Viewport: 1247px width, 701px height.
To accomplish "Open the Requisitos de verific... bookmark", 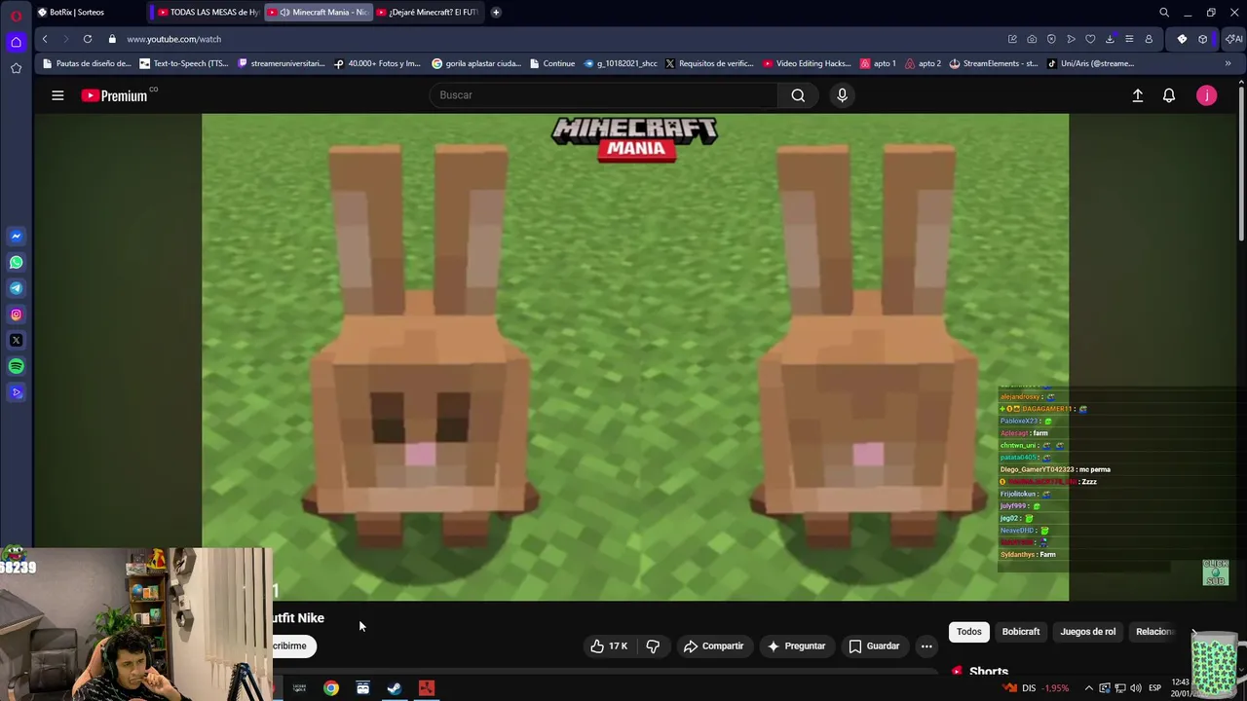I will tap(709, 63).
